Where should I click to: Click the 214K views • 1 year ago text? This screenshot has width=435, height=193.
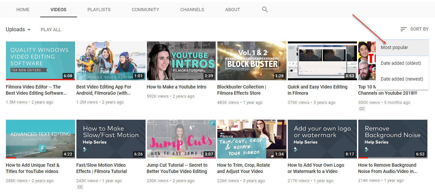[381, 181]
